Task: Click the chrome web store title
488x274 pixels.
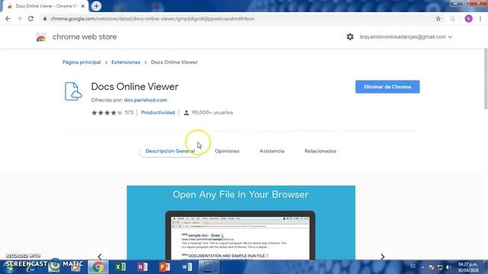Action: click(85, 37)
